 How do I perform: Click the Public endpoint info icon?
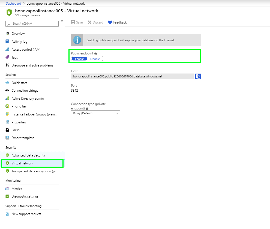(95, 54)
